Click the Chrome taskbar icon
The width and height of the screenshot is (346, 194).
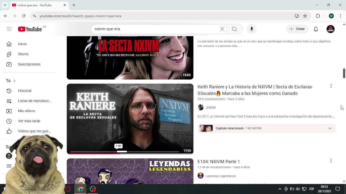[80, 189]
